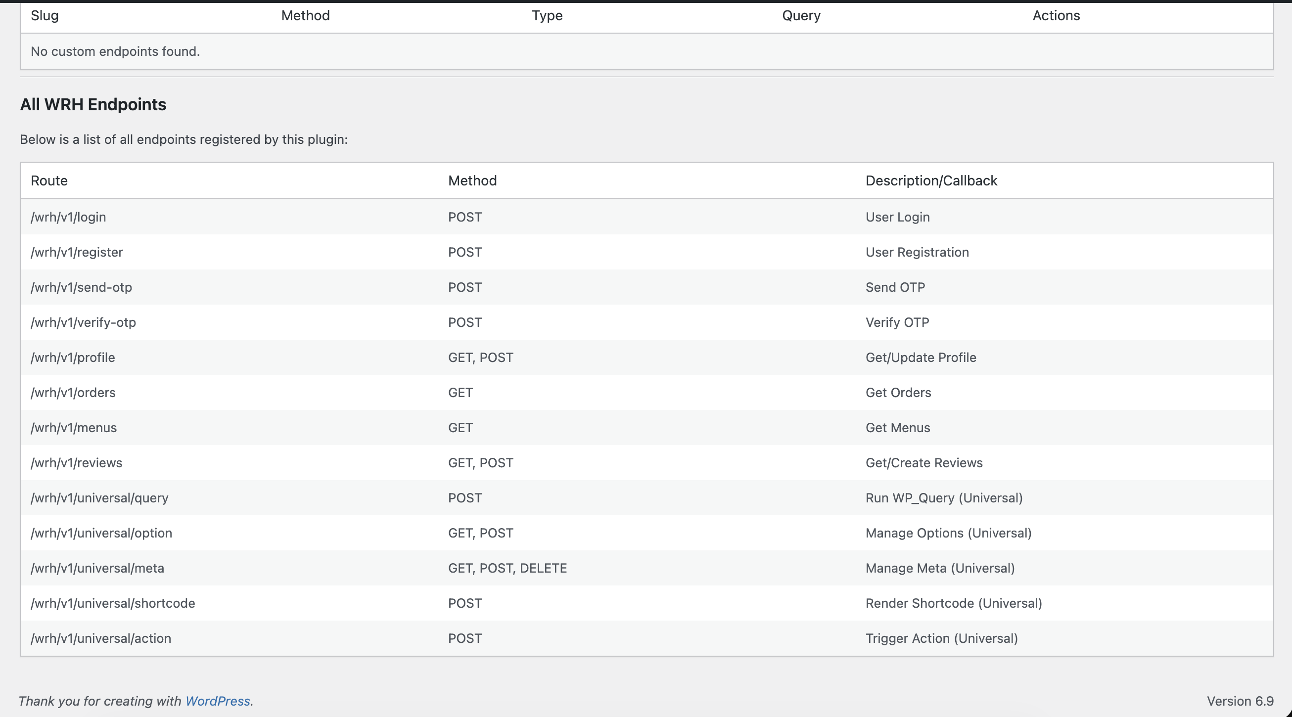Click the Description/Callback column header

tap(931, 180)
